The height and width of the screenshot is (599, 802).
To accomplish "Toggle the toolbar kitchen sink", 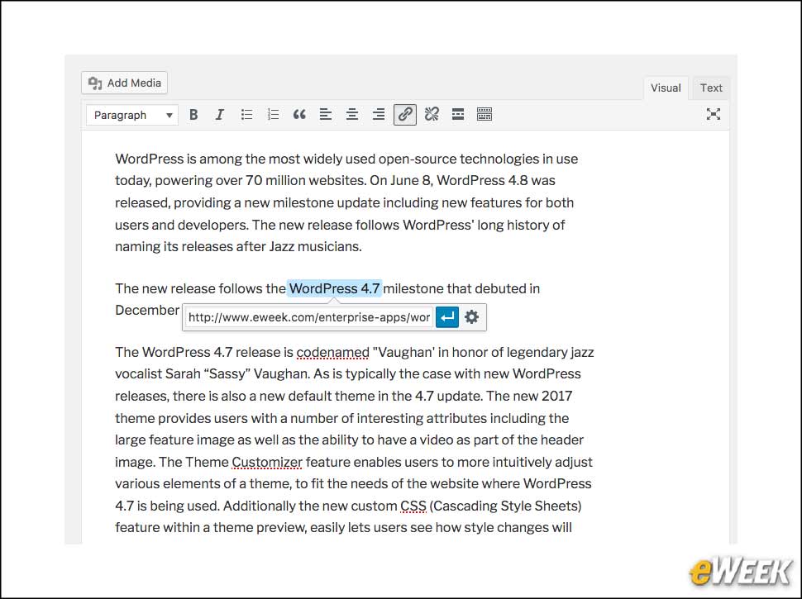I will click(x=485, y=115).
